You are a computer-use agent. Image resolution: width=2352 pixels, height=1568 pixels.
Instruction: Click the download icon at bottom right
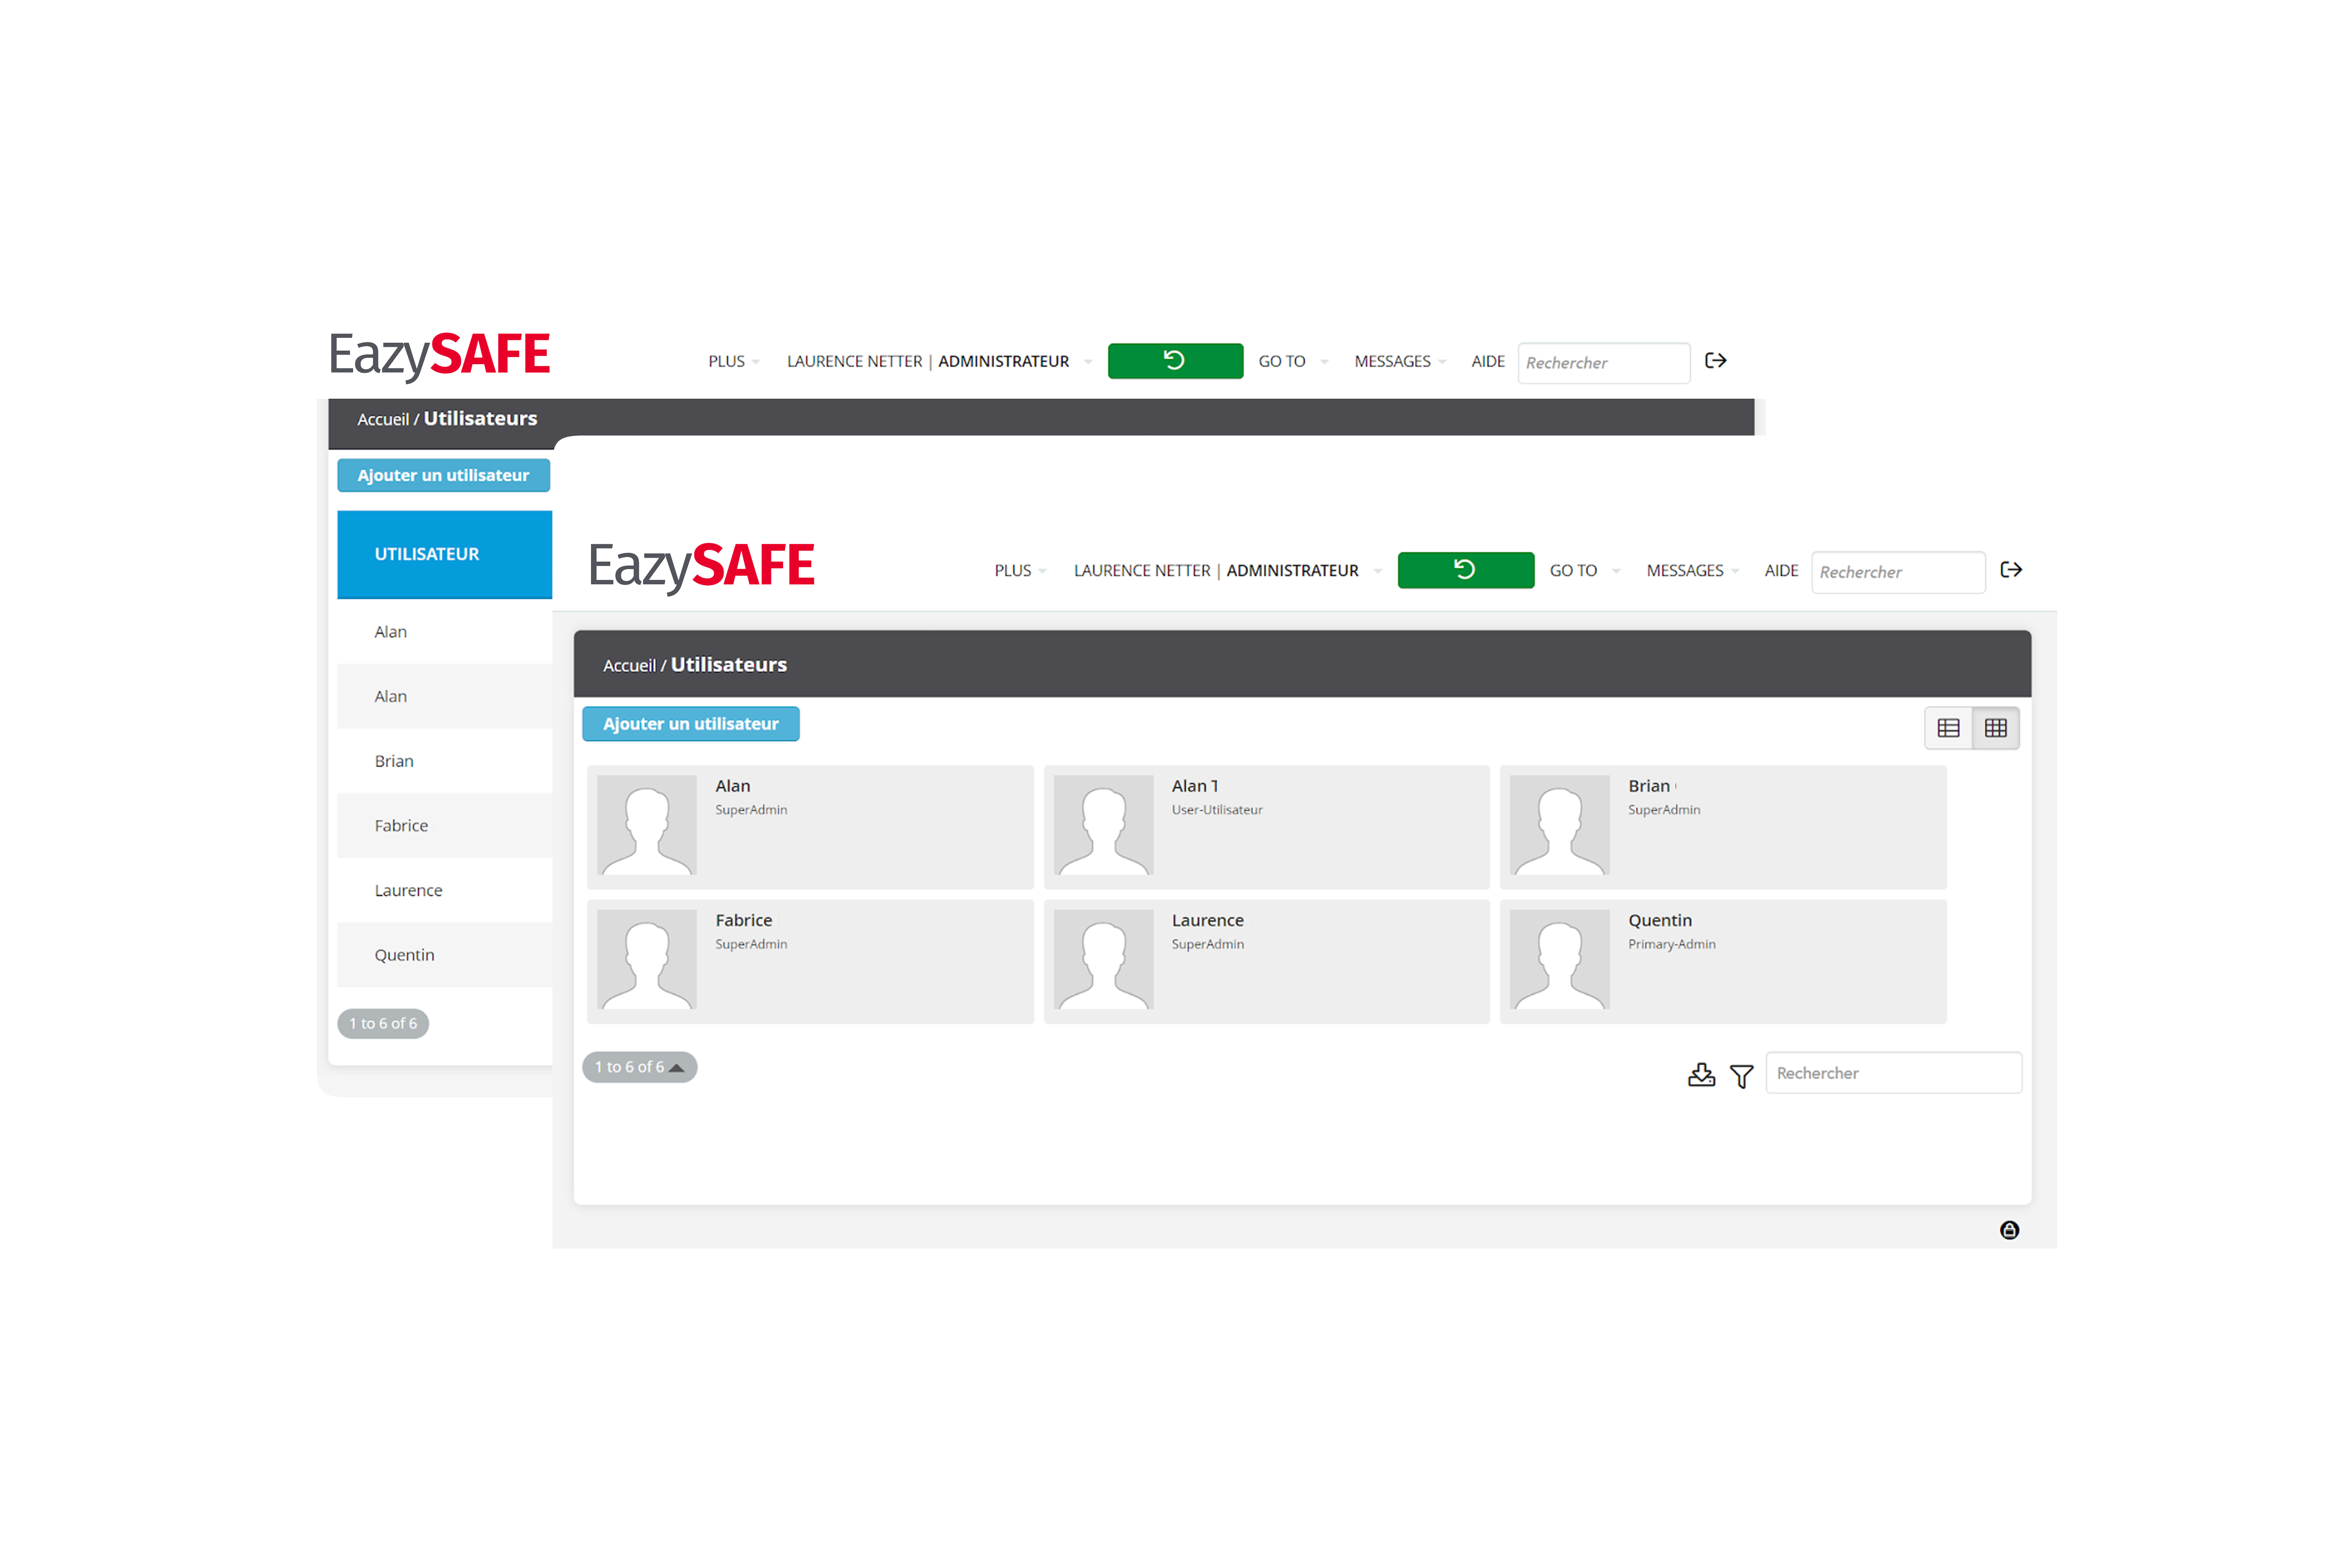[x=1701, y=1073]
